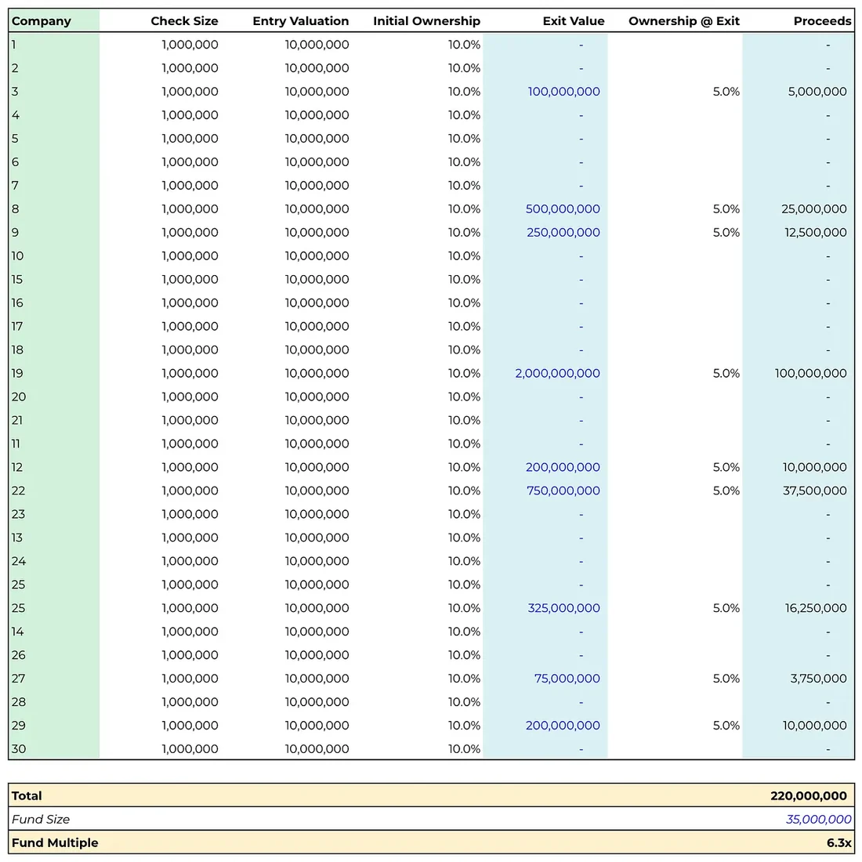This screenshot has height=862, width=862.
Task: Click the dash exit value for company 5
Action: point(581,139)
